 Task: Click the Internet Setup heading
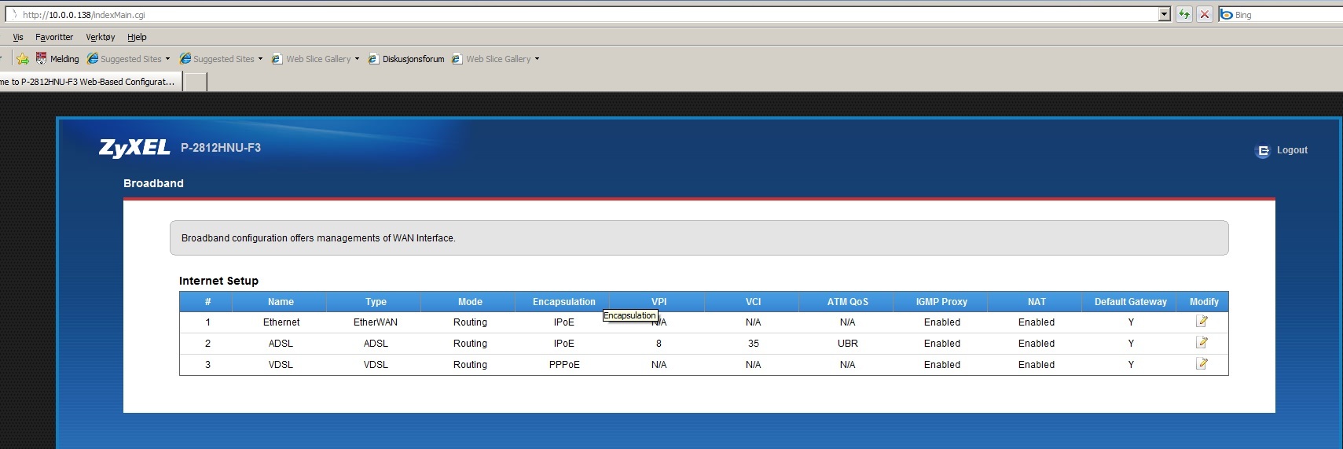pyautogui.click(x=218, y=281)
